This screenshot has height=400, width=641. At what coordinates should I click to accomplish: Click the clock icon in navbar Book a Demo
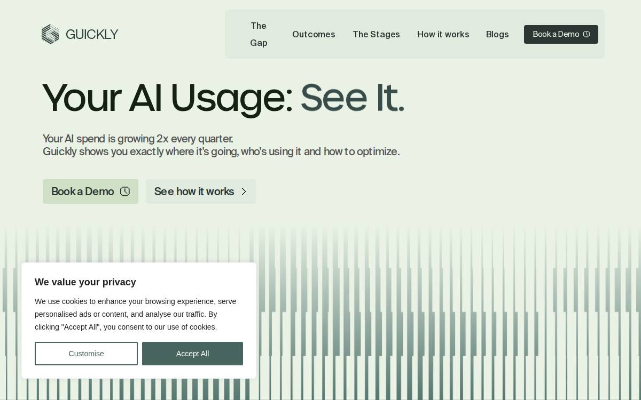[587, 34]
